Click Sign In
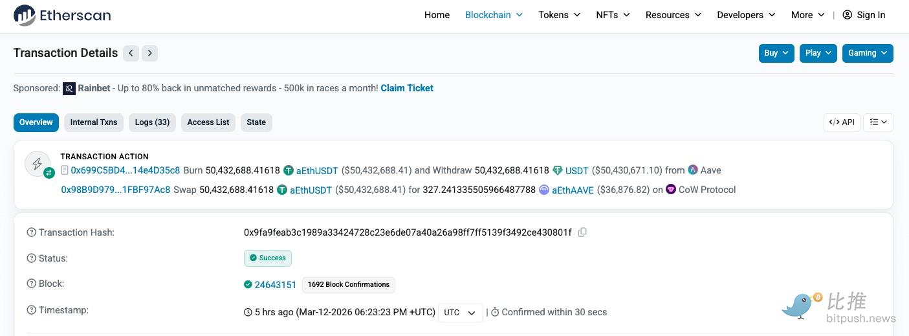The width and height of the screenshot is (909, 336). tap(864, 15)
